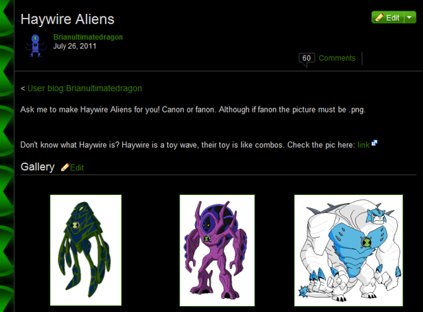Go to User blog:Brianultimatedragon link

point(85,89)
